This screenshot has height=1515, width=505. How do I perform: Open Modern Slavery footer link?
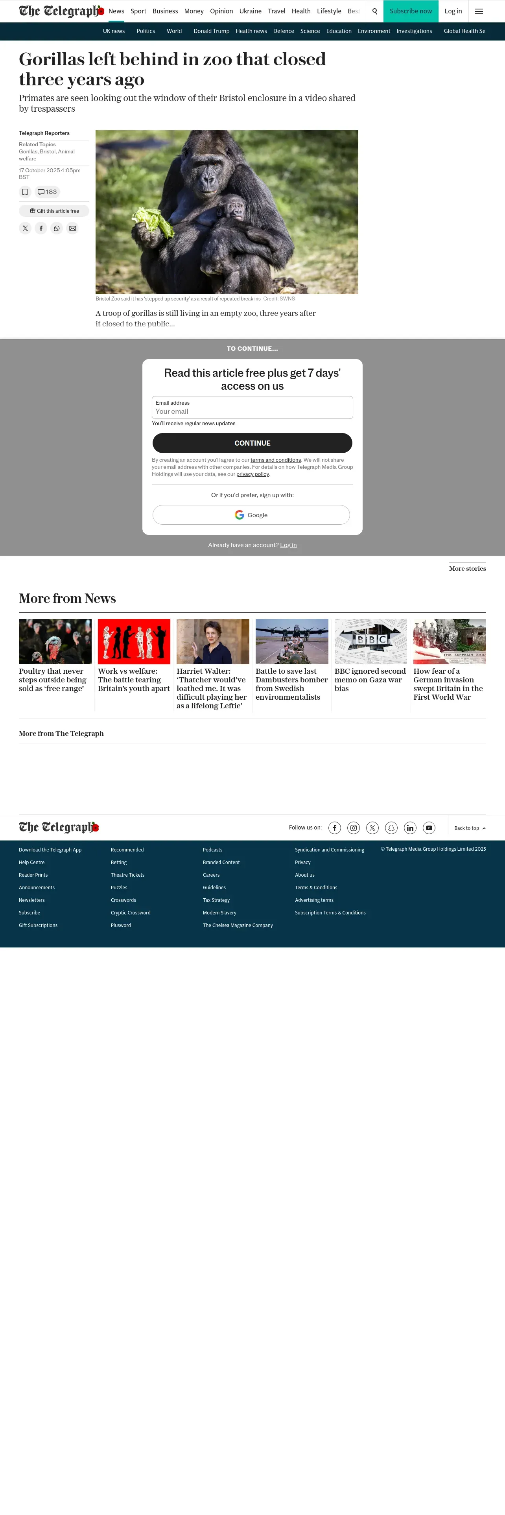click(220, 913)
